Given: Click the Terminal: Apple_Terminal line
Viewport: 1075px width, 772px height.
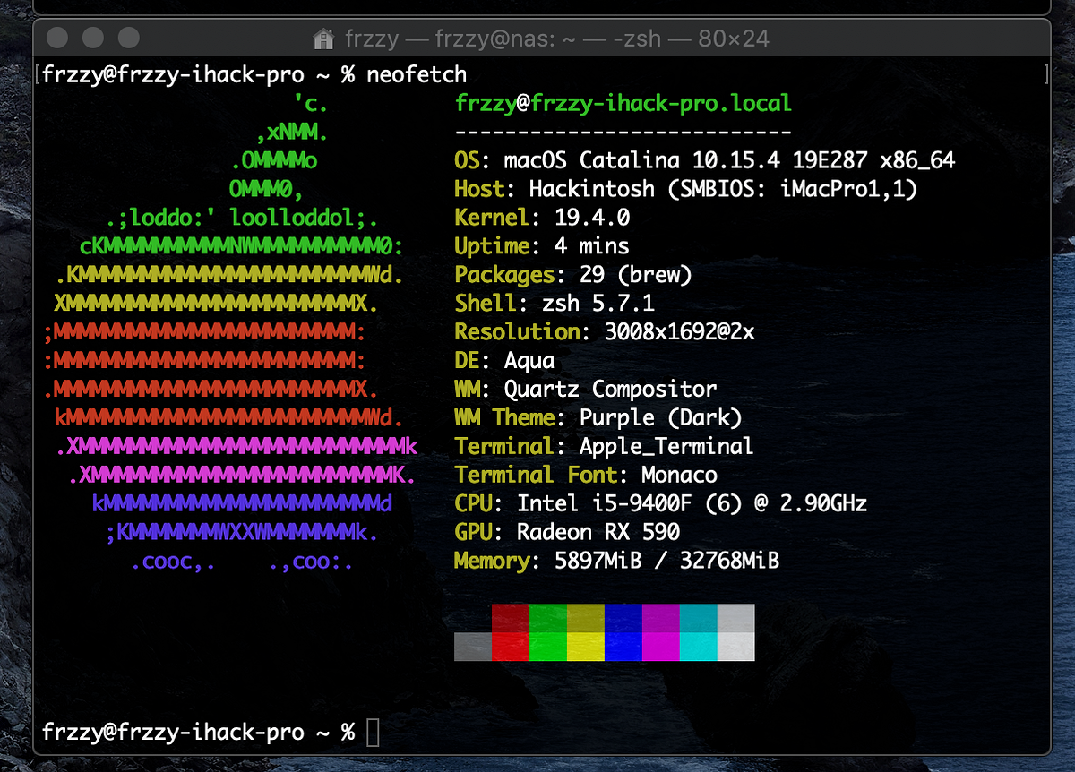Looking at the screenshot, I should [605, 447].
